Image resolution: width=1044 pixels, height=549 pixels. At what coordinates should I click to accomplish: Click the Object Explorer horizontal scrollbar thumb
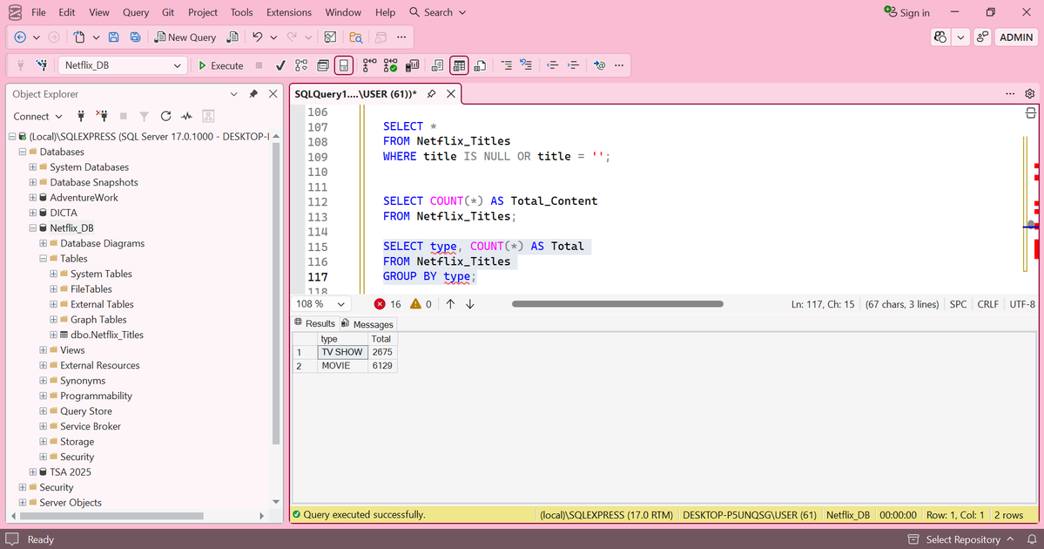[111, 516]
